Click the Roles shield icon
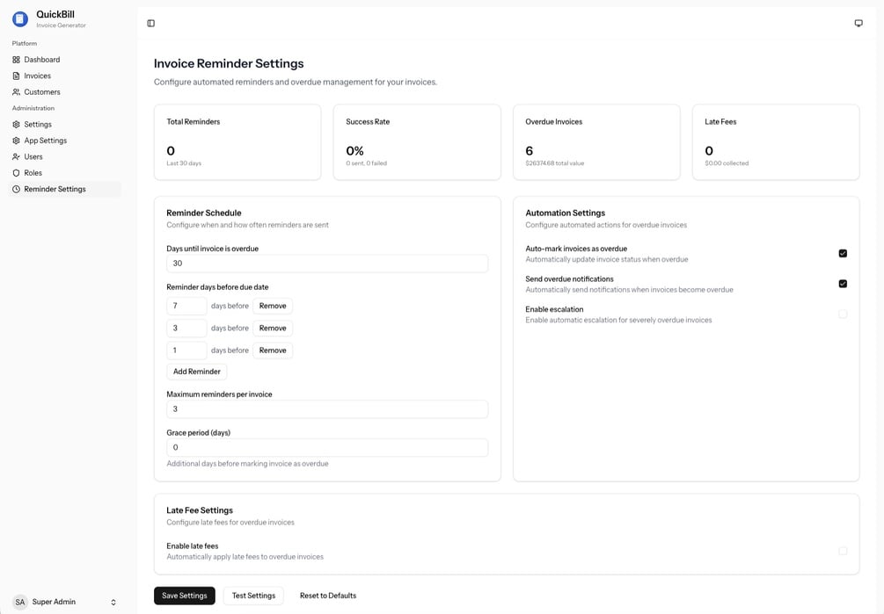This screenshot has width=884, height=614. (16, 173)
